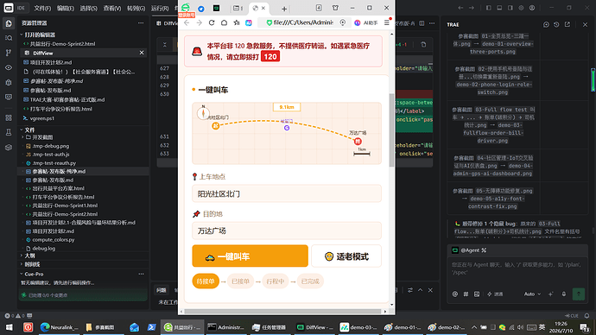Click the @ mention icon in chat input
This screenshot has width=596, height=335.
[x=455, y=294]
